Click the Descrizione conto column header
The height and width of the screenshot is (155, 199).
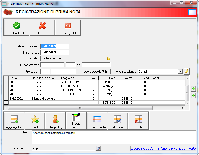[45, 78]
